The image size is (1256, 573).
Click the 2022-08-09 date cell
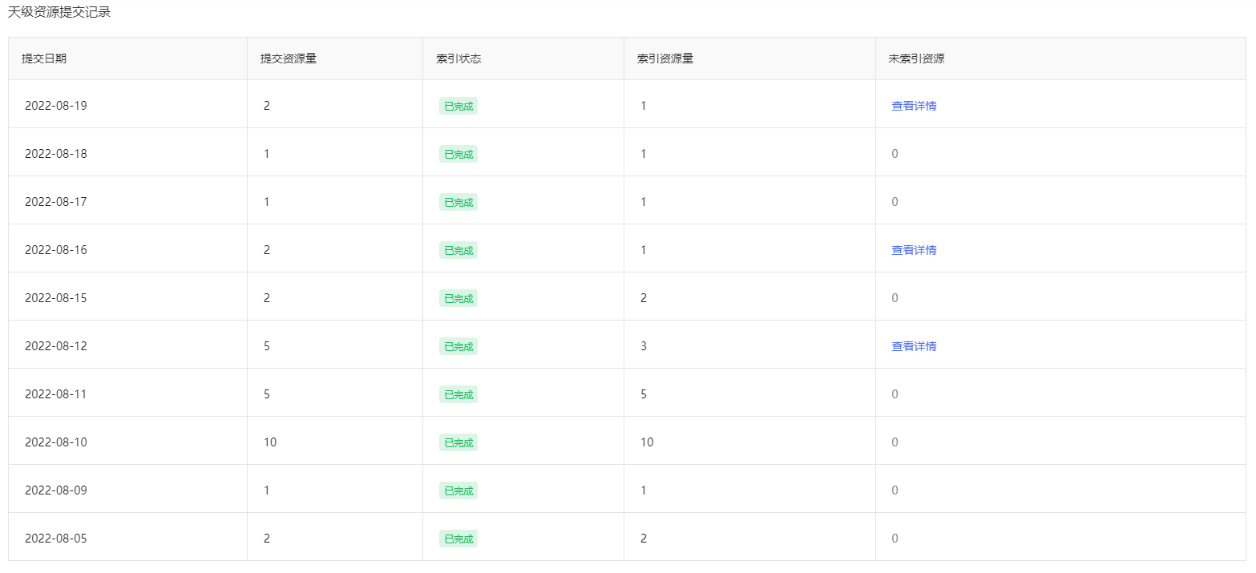55,490
